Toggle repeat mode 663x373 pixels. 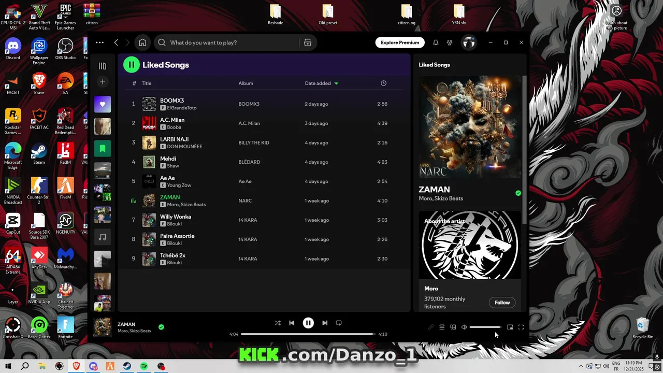pyautogui.click(x=339, y=323)
